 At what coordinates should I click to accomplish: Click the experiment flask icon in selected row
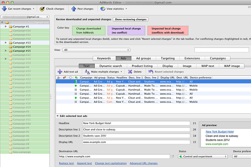[x=76, y=82]
